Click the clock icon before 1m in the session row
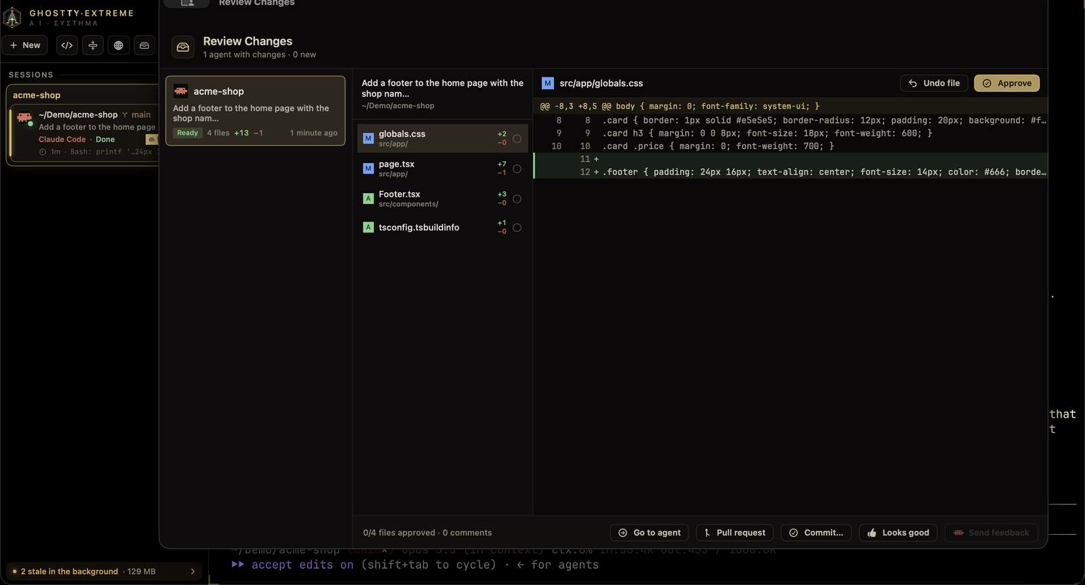The image size is (1085, 585). pos(43,152)
